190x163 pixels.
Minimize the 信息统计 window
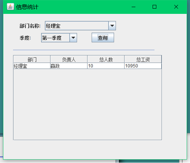[134, 7]
